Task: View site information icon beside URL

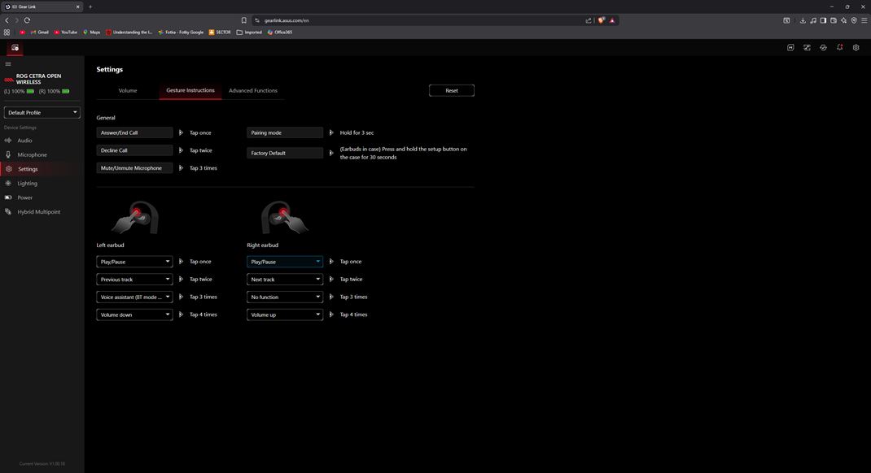Action: pos(256,20)
